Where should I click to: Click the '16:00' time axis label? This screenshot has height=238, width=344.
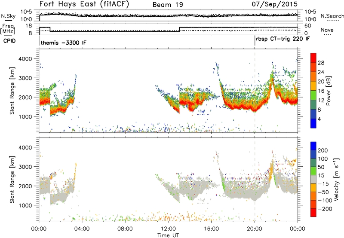[211, 229]
